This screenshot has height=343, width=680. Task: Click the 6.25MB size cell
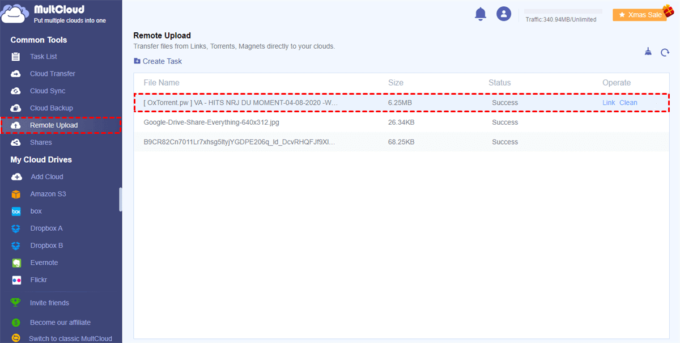click(400, 103)
